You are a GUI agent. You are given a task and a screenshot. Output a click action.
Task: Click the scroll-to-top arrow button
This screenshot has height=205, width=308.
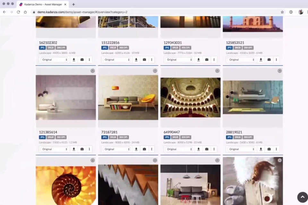pyautogui.click(x=303, y=197)
